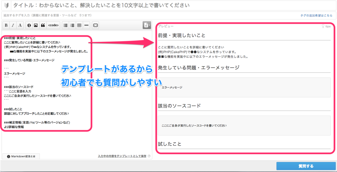Create a bulleted list

[65, 25]
